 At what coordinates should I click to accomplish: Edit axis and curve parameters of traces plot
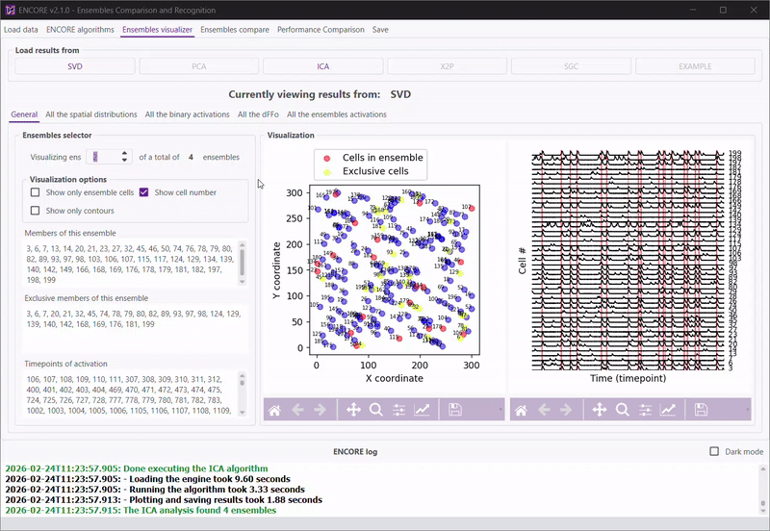[668, 410]
